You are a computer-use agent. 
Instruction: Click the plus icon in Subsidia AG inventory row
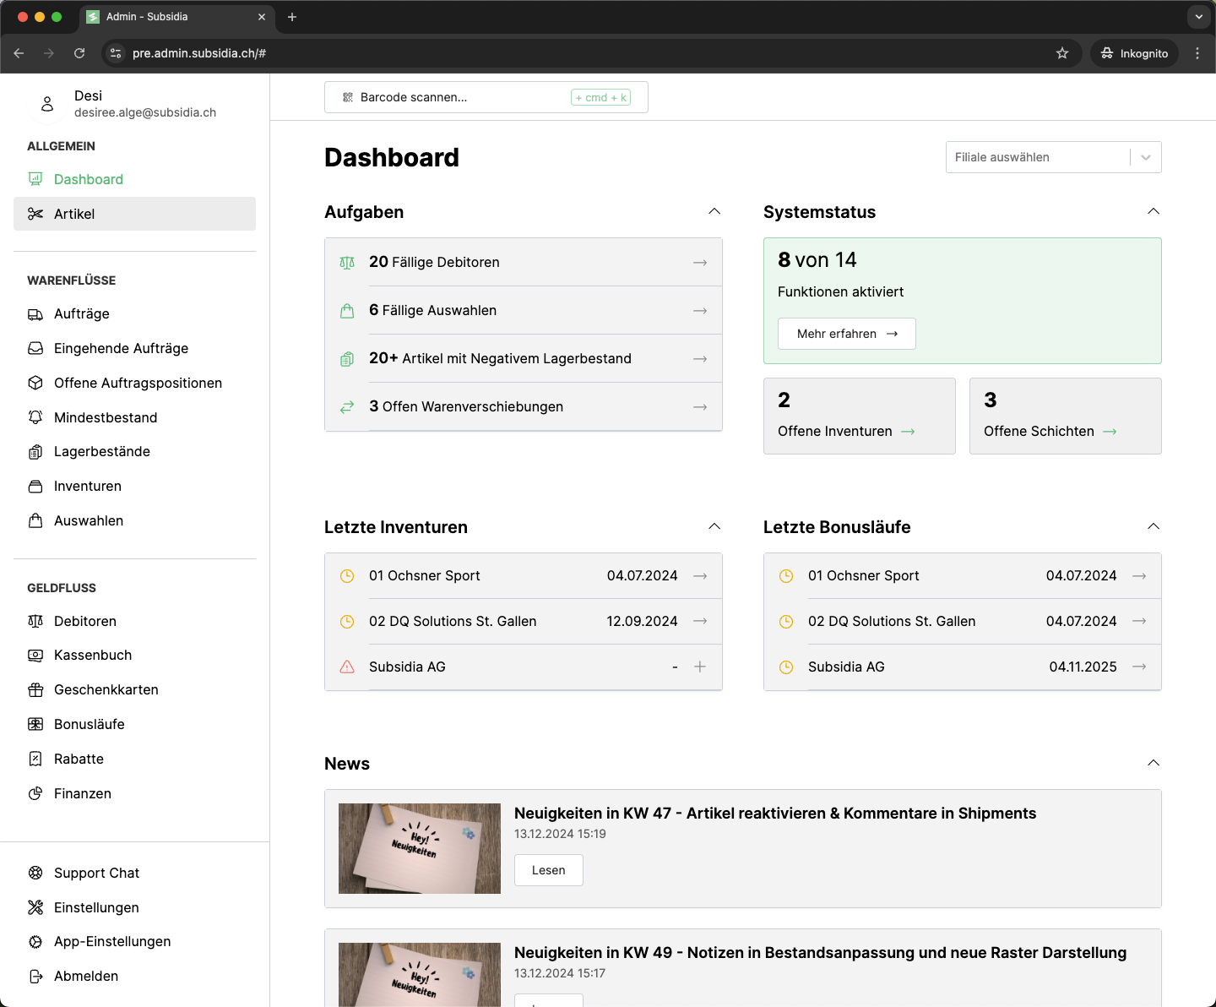[x=700, y=667]
